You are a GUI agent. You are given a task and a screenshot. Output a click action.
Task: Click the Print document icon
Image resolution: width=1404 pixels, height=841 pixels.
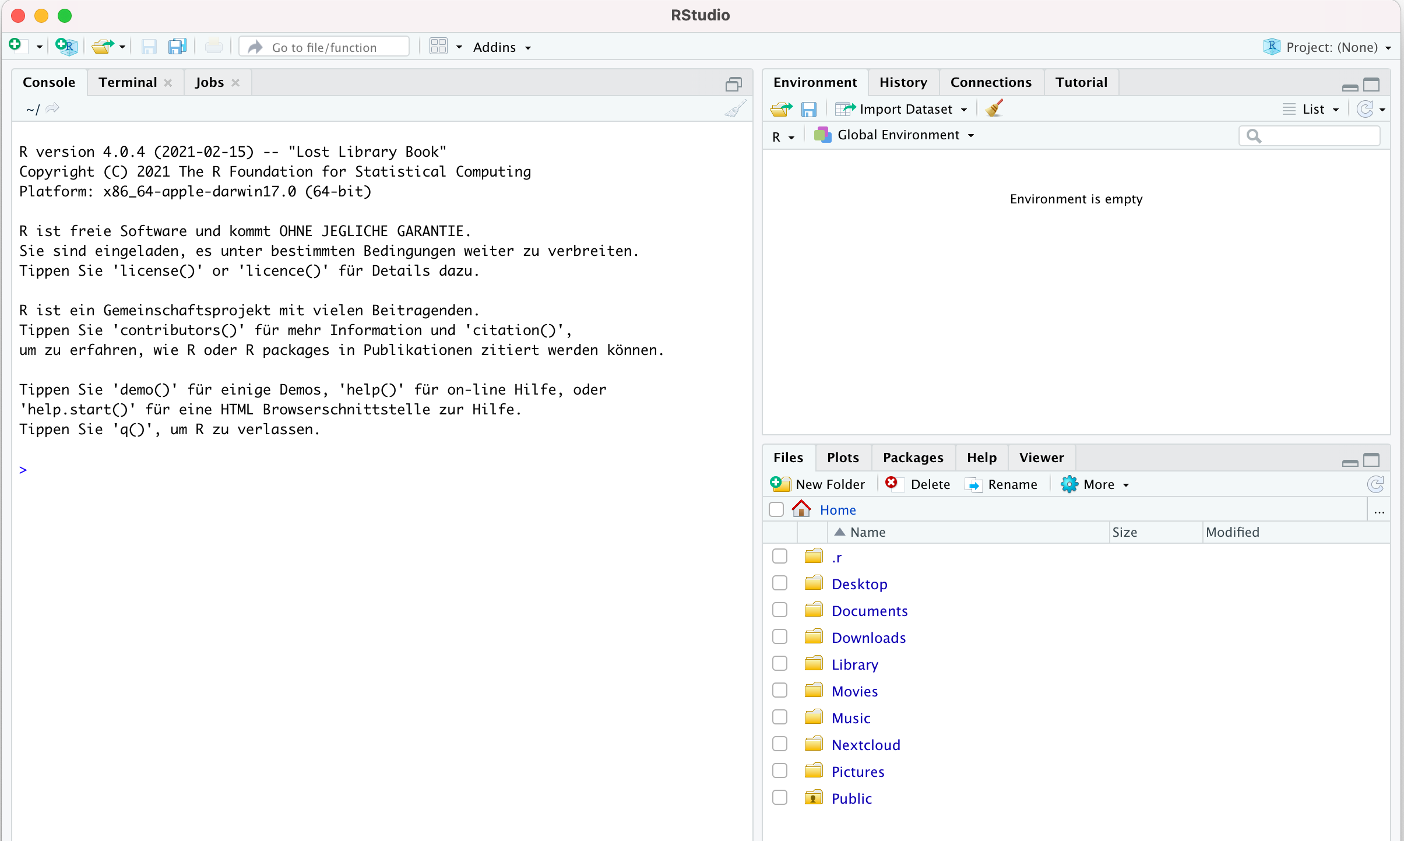point(214,46)
